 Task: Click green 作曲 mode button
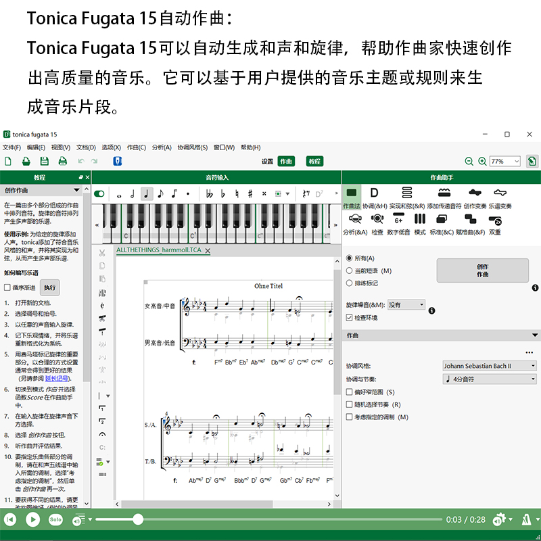point(286,161)
